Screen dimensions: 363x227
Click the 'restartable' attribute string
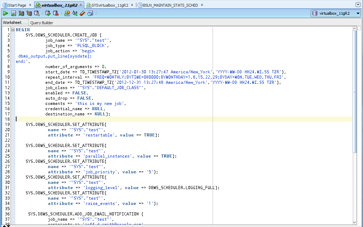[99, 135]
